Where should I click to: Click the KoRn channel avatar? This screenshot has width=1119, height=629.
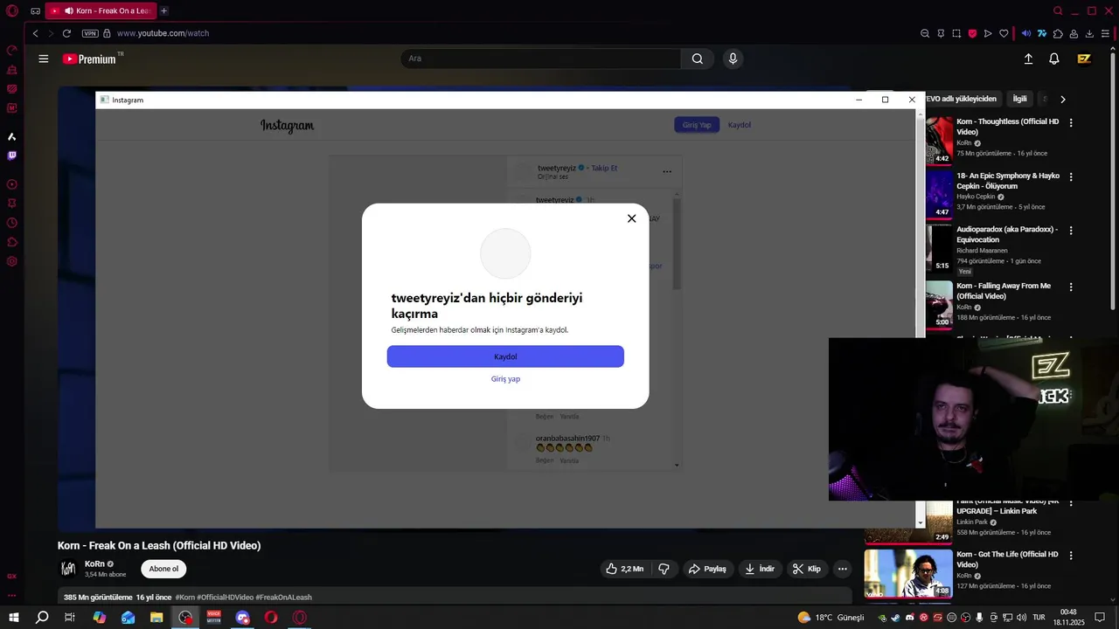pyautogui.click(x=68, y=569)
